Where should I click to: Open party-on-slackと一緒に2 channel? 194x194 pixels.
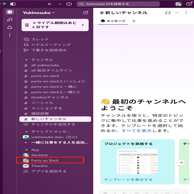pos(55,92)
